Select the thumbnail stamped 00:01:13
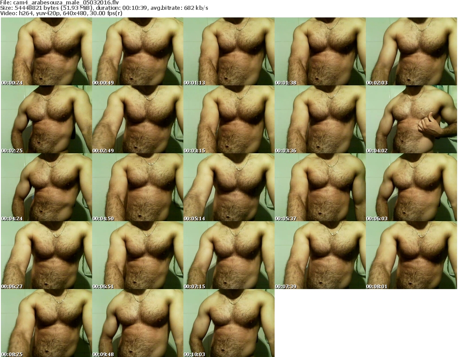 pos(229,51)
